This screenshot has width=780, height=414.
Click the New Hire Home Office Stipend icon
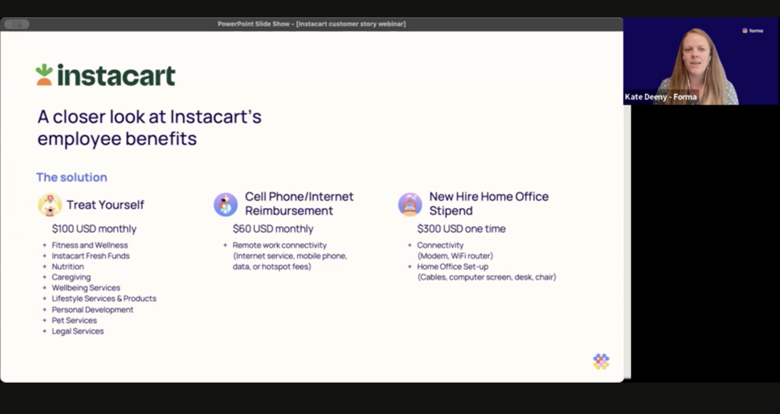(x=410, y=205)
